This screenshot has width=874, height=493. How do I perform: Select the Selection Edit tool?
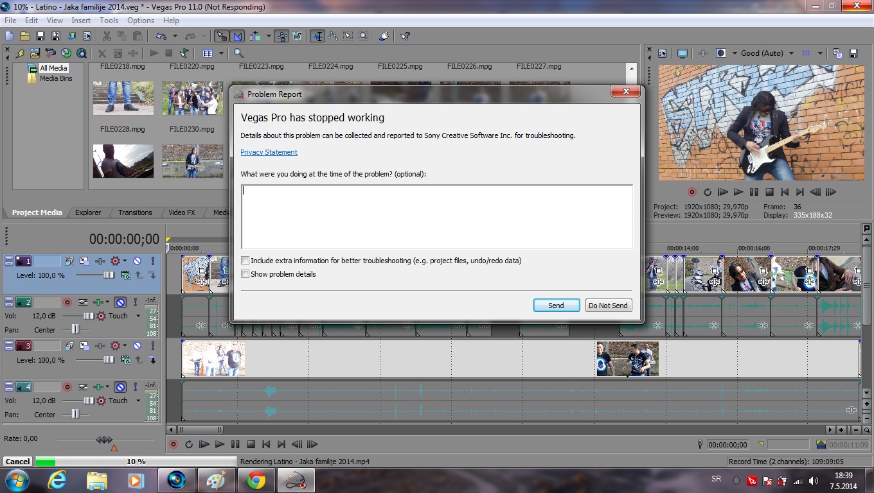pos(348,36)
